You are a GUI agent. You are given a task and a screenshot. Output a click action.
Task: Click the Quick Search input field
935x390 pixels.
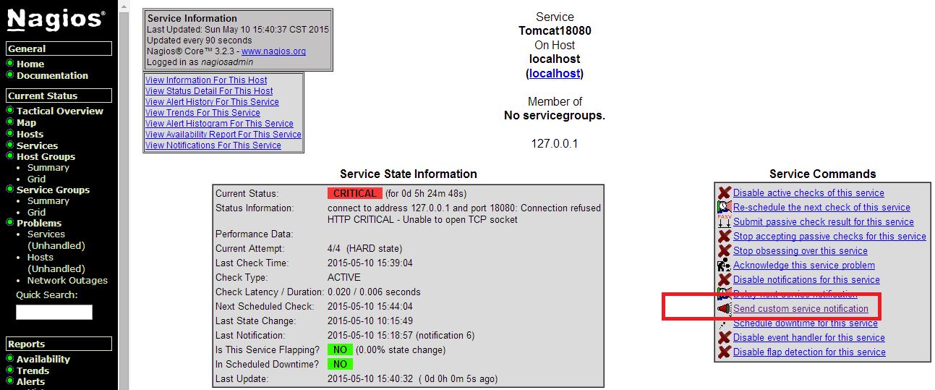(x=54, y=312)
